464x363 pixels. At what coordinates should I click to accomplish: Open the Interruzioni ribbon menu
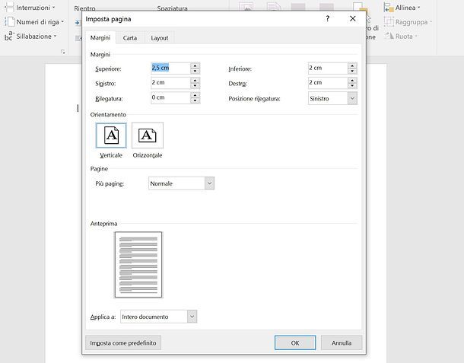(34, 8)
